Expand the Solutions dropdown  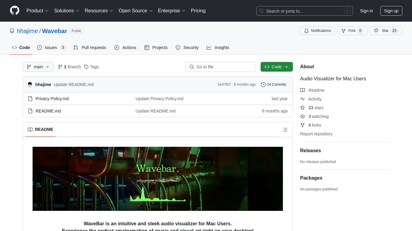[67, 11]
